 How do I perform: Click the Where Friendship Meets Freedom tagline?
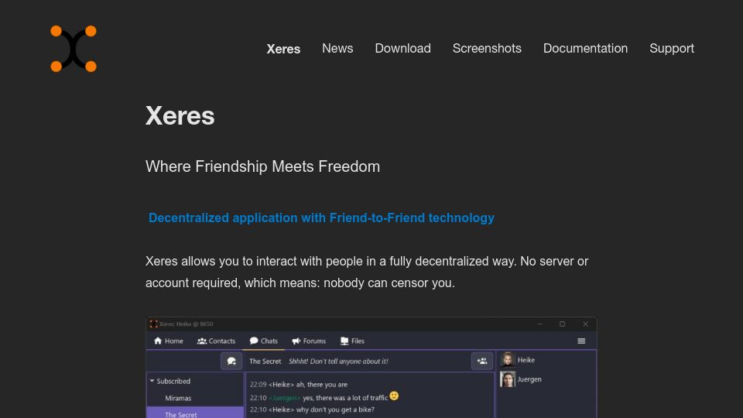262,167
